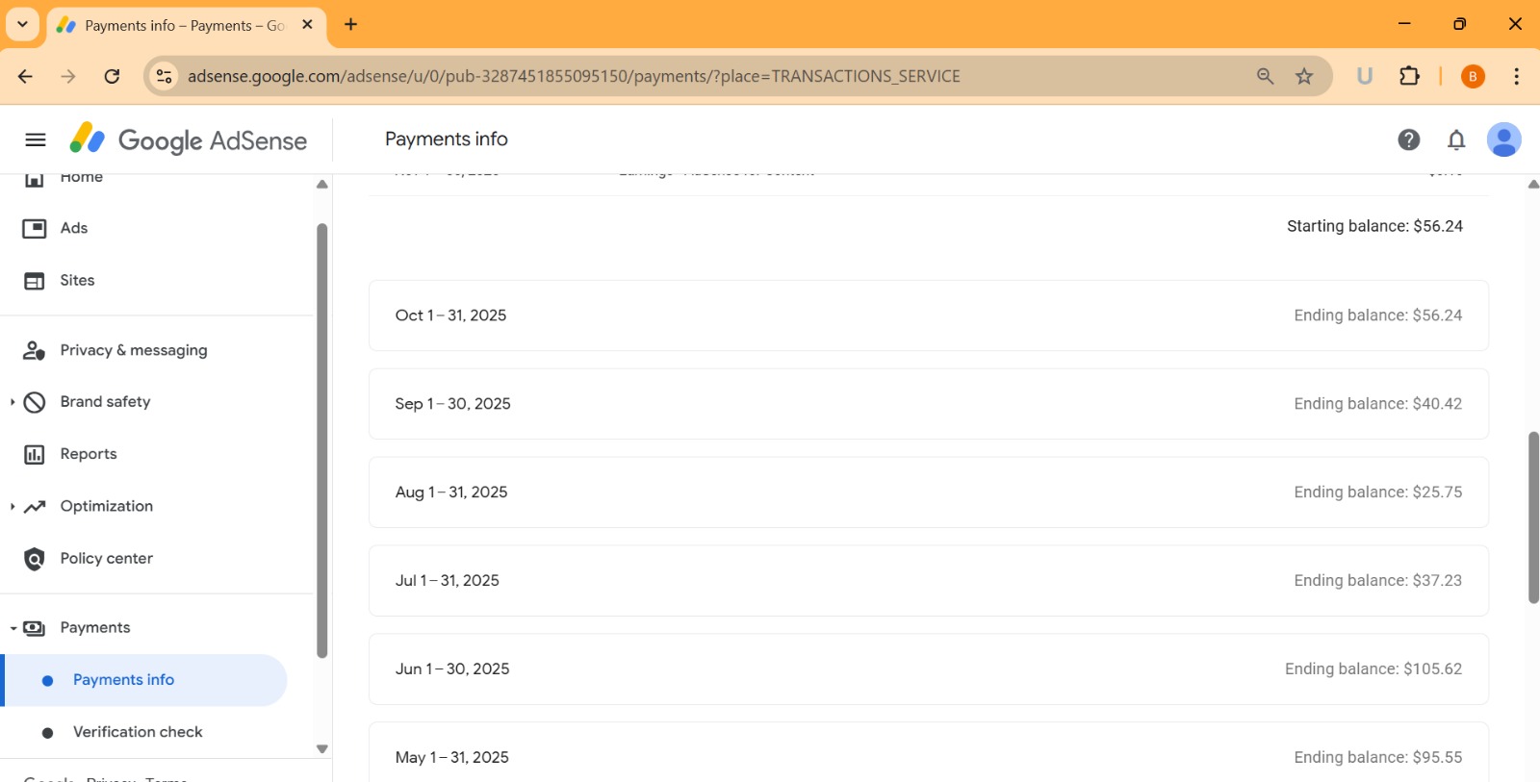Reload the page

click(112, 77)
